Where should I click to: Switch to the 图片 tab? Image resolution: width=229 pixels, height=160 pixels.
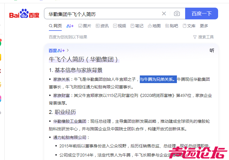[x=85, y=26]
